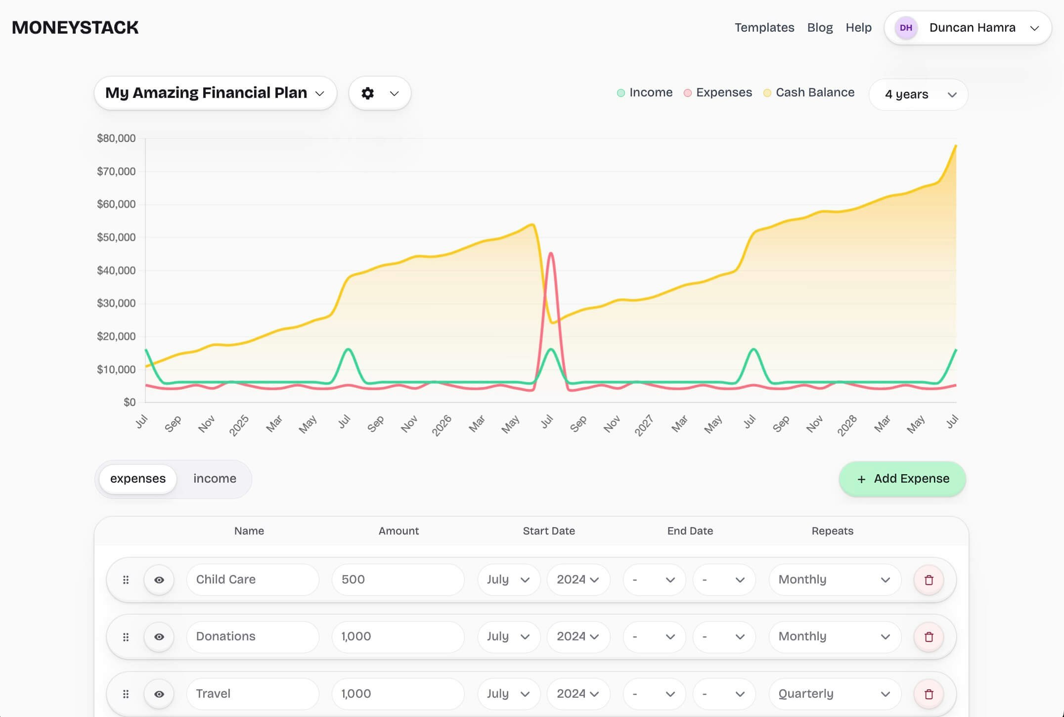Switch to the income tab
The width and height of the screenshot is (1064, 717).
(x=215, y=479)
